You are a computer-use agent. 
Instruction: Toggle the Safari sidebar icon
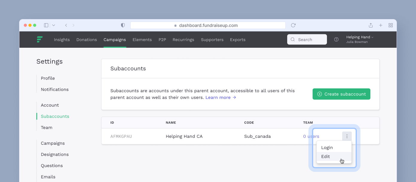tap(46, 25)
